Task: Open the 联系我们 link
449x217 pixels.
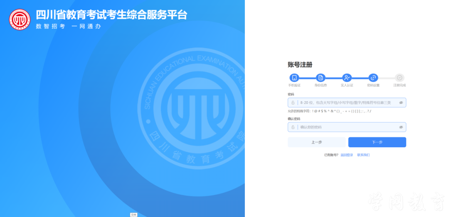Action: [x=363, y=155]
